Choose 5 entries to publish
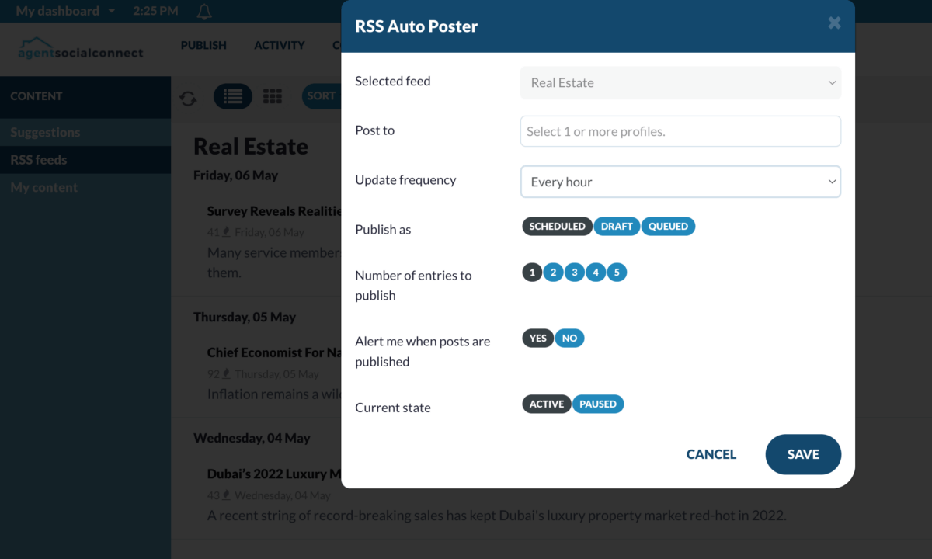This screenshot has height=559, width=932. pyautogui.click(x=617, y=273)
